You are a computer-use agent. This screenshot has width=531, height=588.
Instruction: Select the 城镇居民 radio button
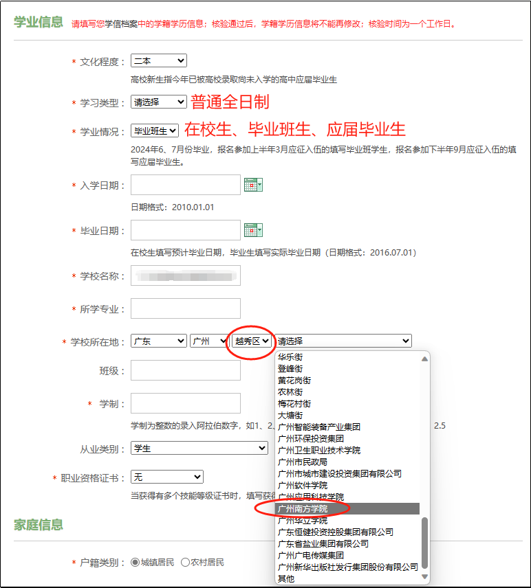[x=136, y=563]
